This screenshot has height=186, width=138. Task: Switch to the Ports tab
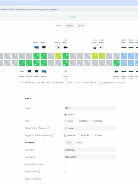click(x=59, y=25)
